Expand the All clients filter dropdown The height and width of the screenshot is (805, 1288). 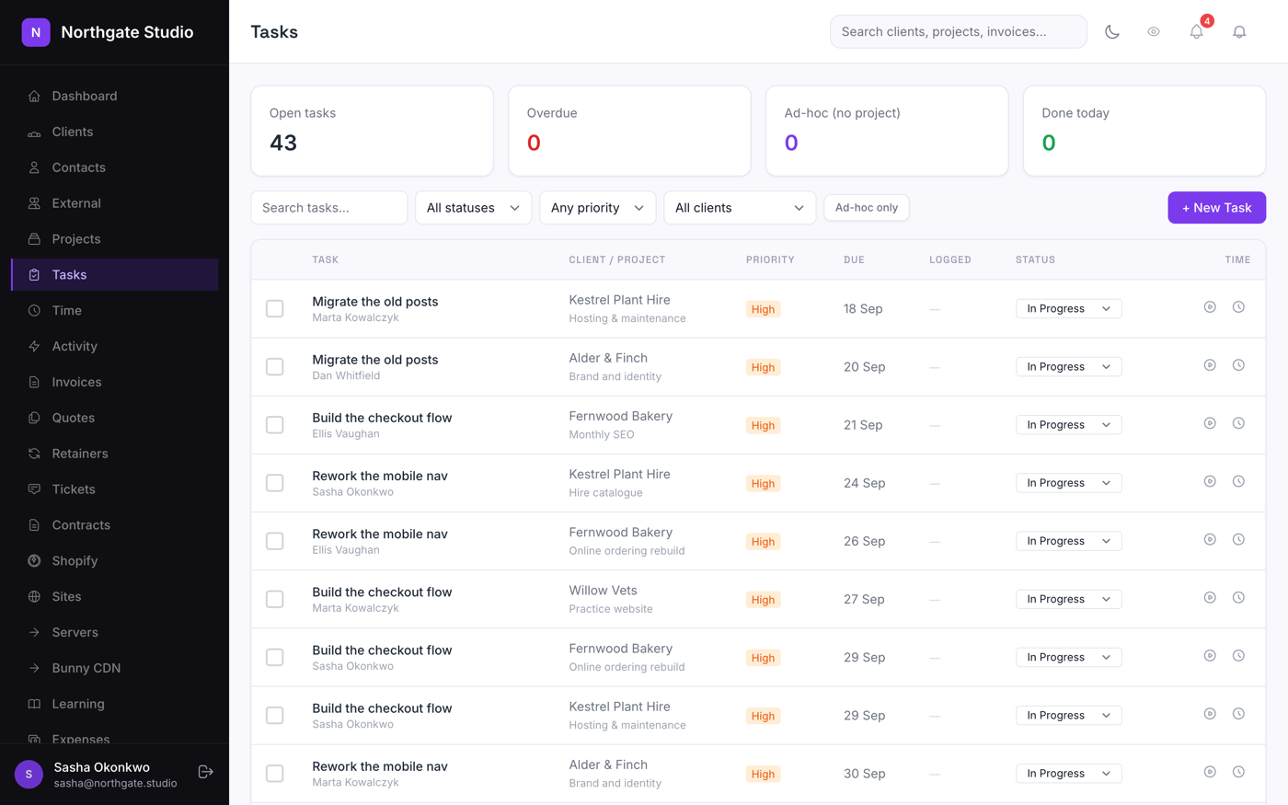(740, 208)
